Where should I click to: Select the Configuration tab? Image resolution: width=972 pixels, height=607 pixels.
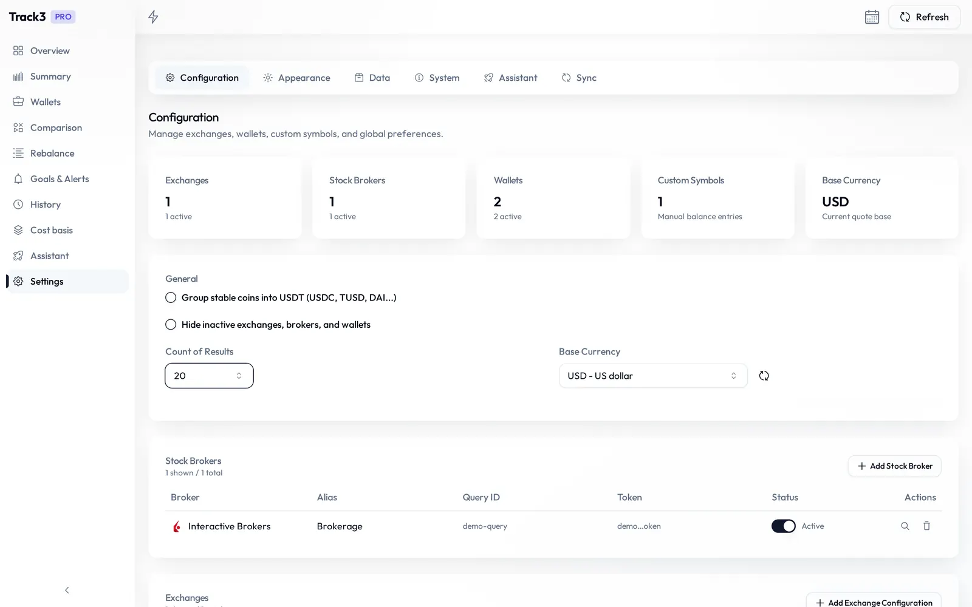[x=202, y=78]
